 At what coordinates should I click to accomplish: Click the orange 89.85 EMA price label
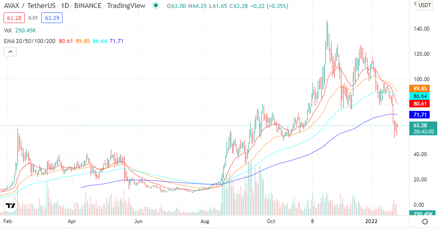point(419,88)
